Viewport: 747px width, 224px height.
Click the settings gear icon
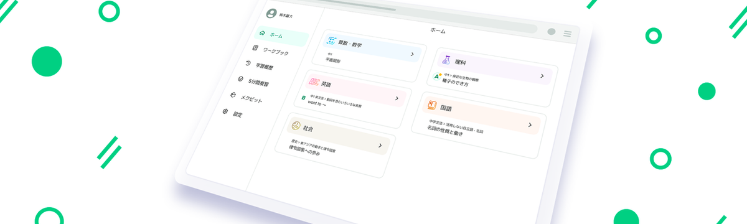coord(225,111)
